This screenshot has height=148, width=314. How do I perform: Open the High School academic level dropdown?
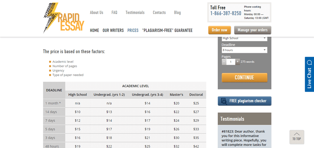point(244,38)
